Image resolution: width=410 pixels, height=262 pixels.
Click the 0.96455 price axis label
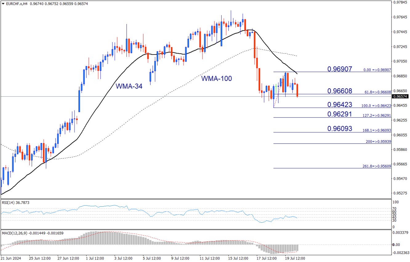click(401, 105)
